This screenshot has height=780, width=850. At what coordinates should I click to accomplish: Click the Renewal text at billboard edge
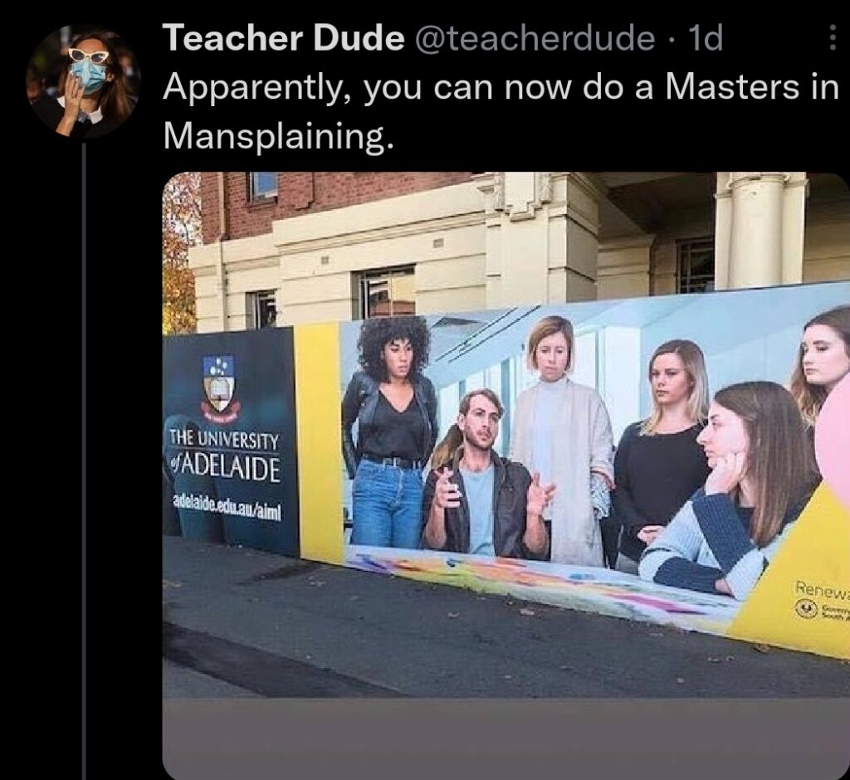(x=822, y=589)
